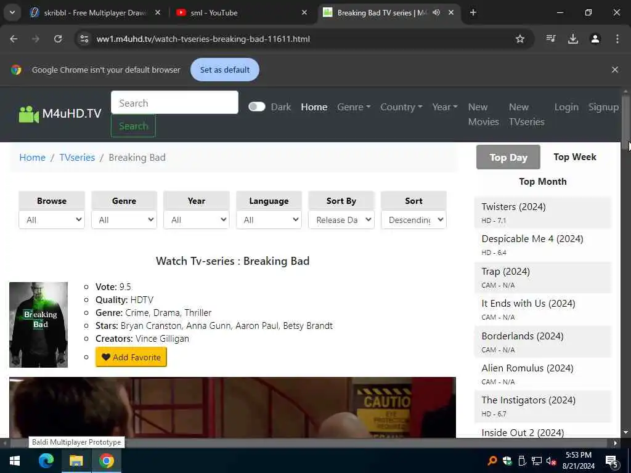Click the Home breadcrumb link
The height and width of the screenshot is (473, 631).
tap(32, 157)
